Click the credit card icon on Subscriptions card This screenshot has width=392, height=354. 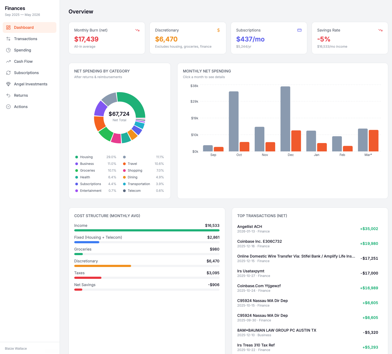(299, 30)
